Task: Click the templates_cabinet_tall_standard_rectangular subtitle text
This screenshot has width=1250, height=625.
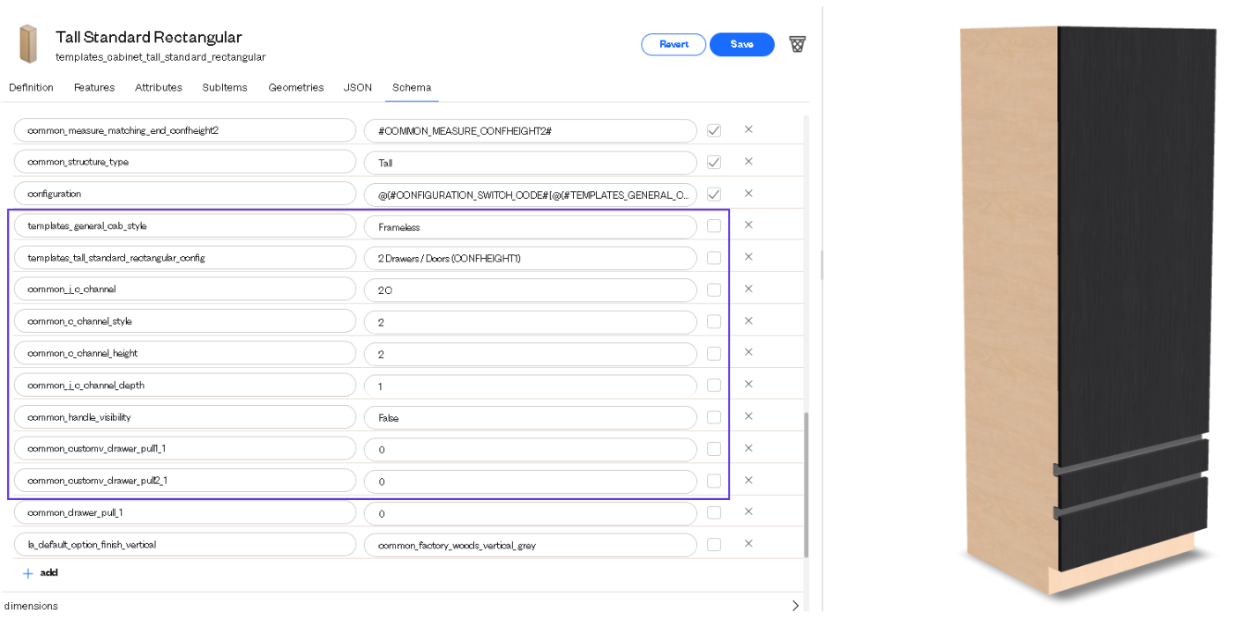Action: coord(160,57)
